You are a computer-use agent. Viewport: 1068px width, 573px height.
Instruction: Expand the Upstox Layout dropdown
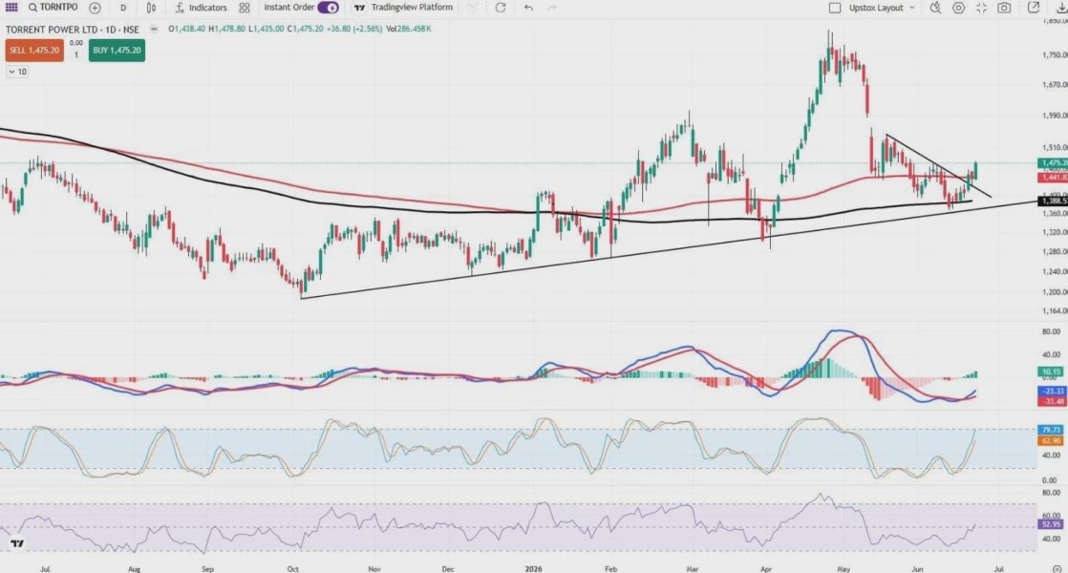[882, 8]
